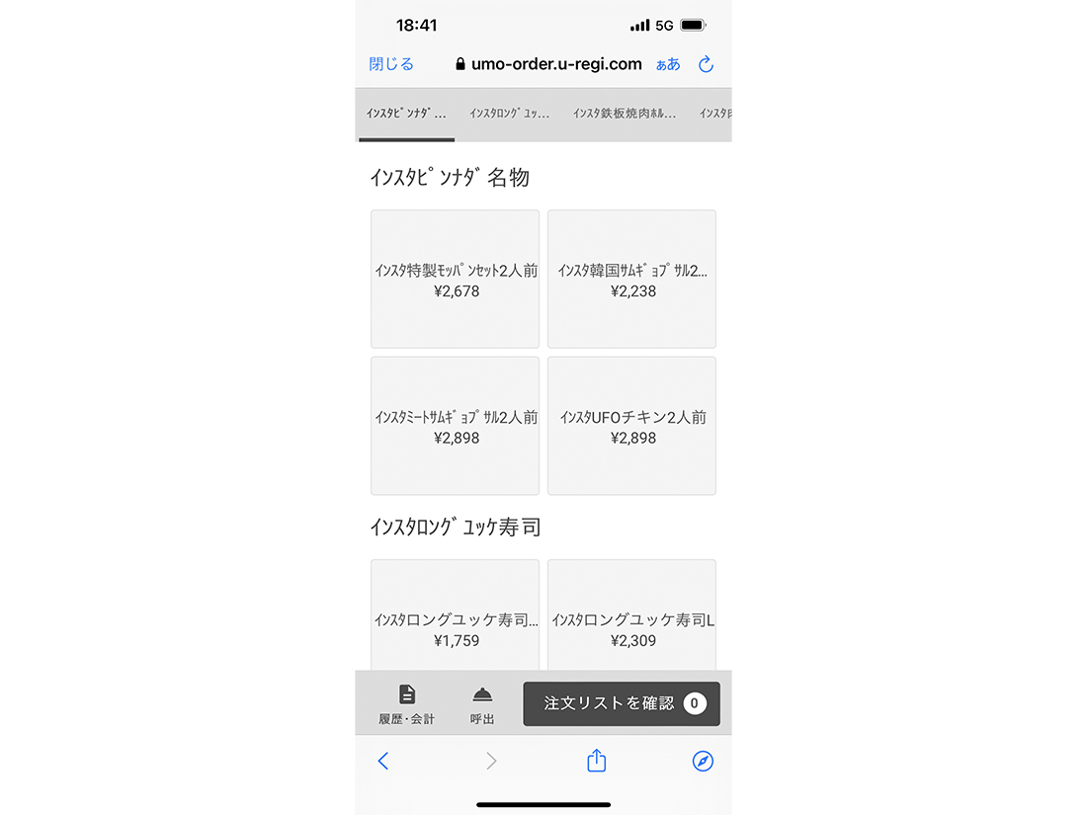Choose インスタUFOチキン2人前 item
Screen dimensions: 1087x815
tap(631, 426)
